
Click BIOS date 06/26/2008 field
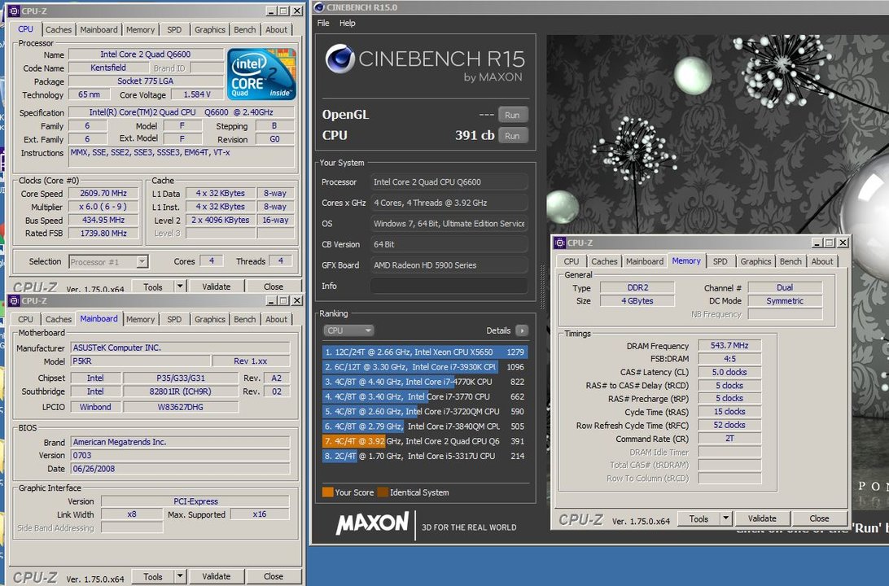tap(180, 469)
